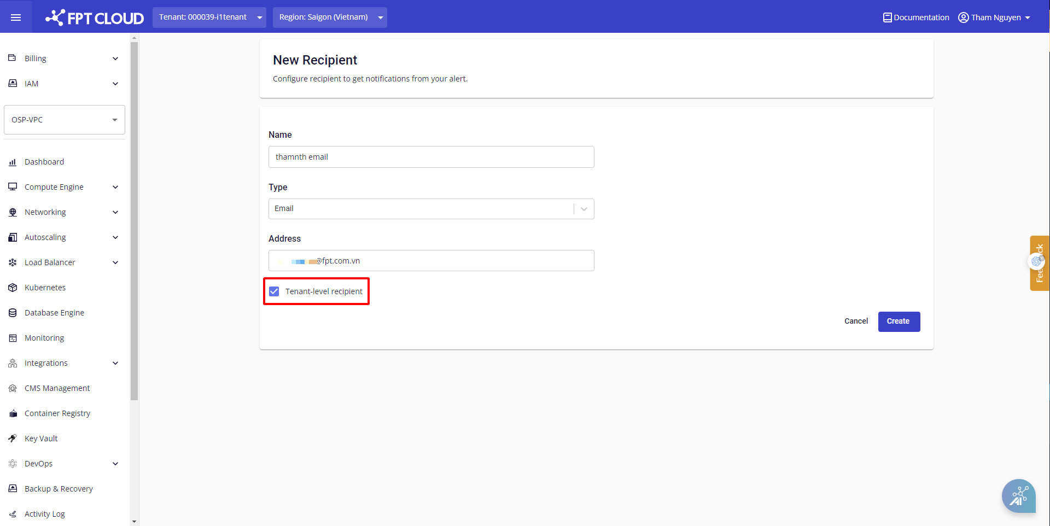The height and width of the screenshot is (526, 1050).
Task: Click the Create button
Action: [x=899, y=322]
